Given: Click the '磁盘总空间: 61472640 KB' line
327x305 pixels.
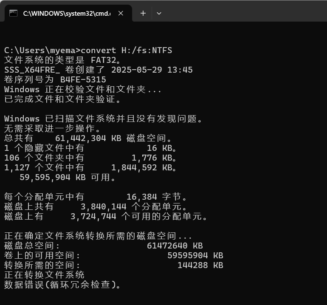Looking at the screenshot, I should pyautogui.click(x=104, y=246).
